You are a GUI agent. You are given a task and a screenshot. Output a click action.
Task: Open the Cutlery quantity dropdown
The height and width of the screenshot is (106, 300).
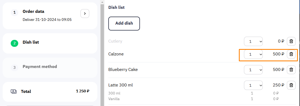click(253, 41)
